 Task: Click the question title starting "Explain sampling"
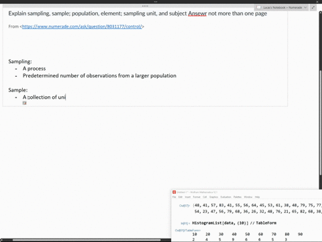138,13
